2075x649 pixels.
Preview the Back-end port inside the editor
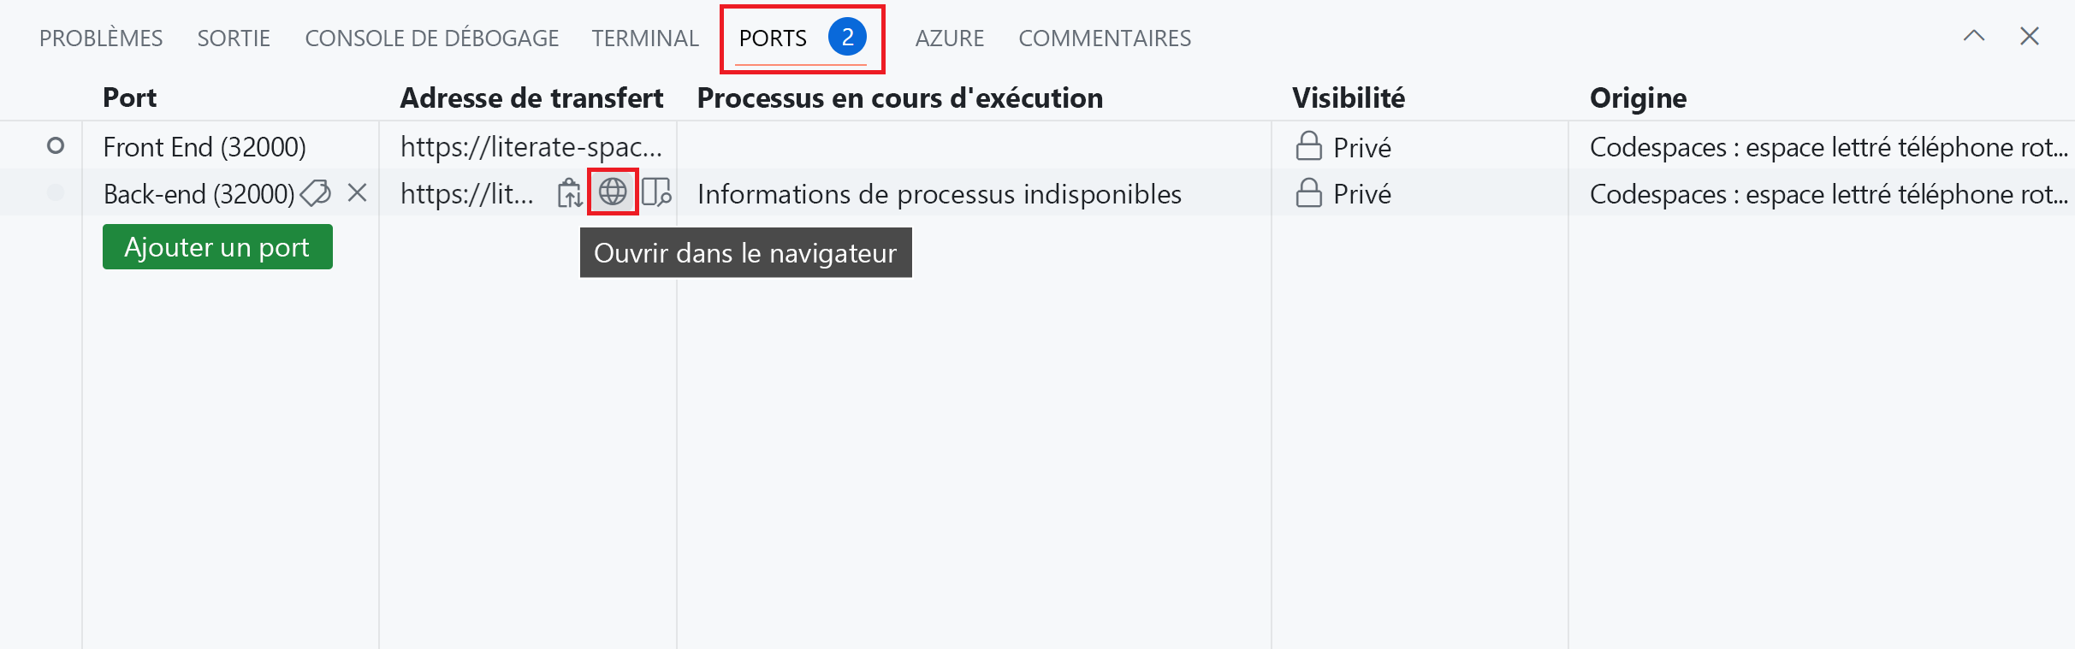(656, 193)
